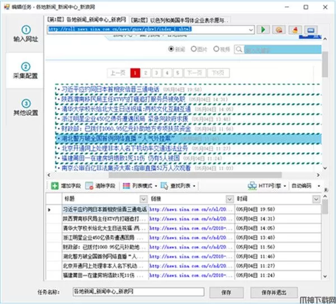
Task: Click the 任务名称 task name input field
Action: (138, 292)
